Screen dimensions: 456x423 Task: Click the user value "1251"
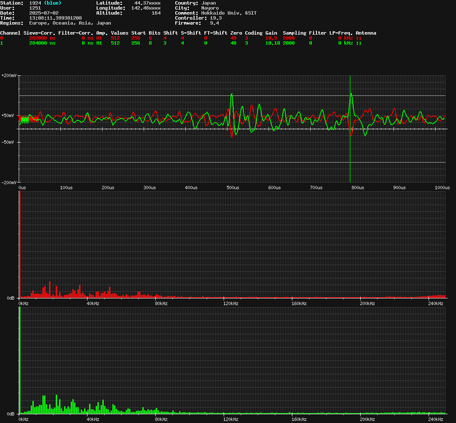pos(35,8)
